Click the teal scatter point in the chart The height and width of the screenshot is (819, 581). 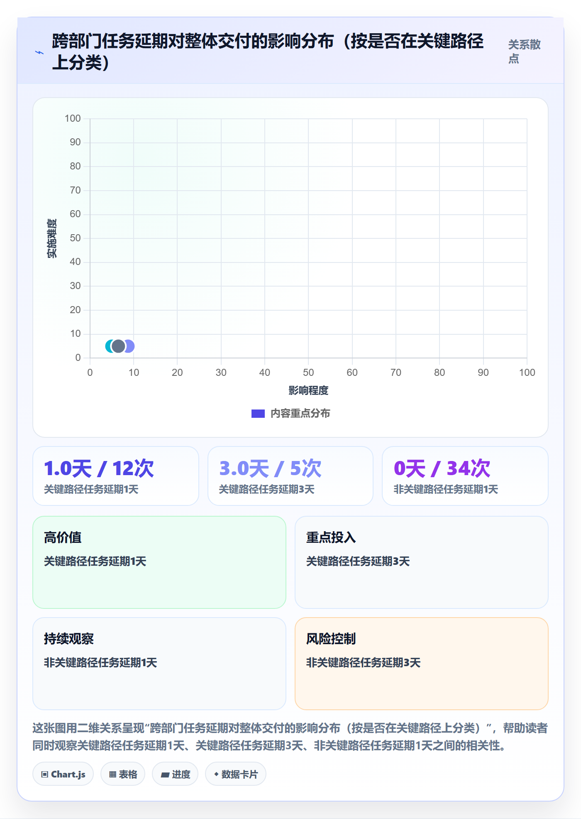pos(108,346)
